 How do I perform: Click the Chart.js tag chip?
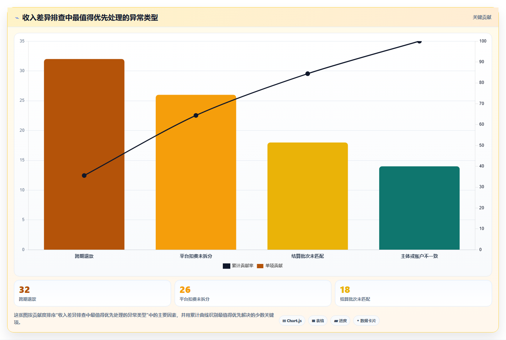pyautogui.click(x=292, y=321)
